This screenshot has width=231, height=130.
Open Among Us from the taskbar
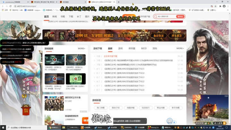point(153,127)
